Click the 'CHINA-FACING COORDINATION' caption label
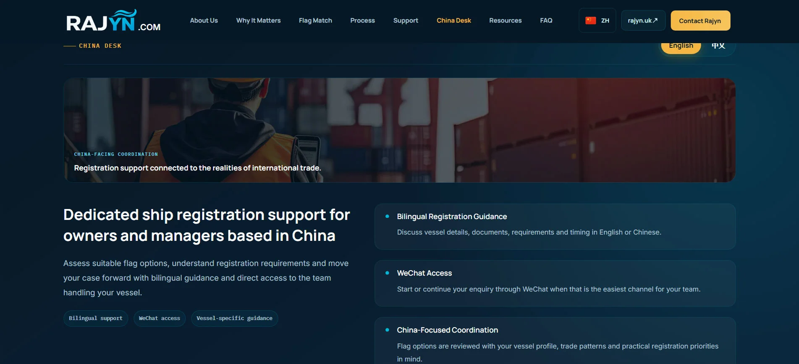This screenshot has height=364, width=799. pyautogui.click(x=116, y=154)
